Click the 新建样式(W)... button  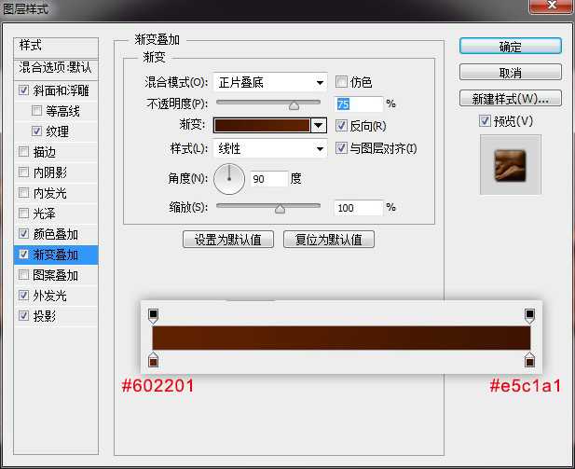pyautogui.click(x=511, y=98)
